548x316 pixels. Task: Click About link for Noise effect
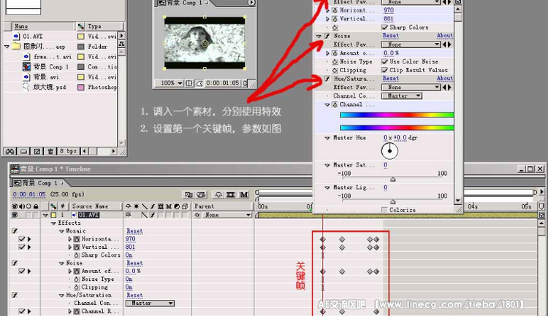point(444,36)
